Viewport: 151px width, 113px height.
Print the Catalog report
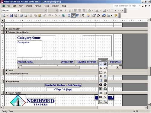coord(21,15)
